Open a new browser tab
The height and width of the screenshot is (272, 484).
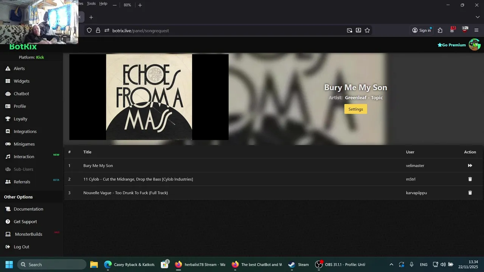[x=91, y=17]
